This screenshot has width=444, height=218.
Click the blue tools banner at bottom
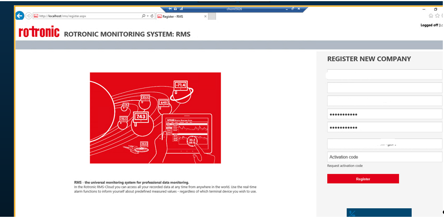379,213
